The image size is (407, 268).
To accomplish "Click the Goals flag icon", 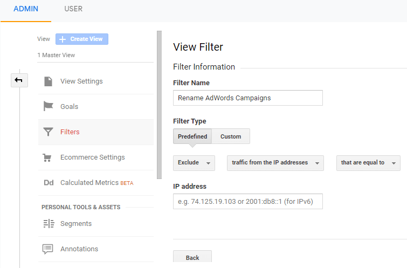I will [x=49, y=107].
